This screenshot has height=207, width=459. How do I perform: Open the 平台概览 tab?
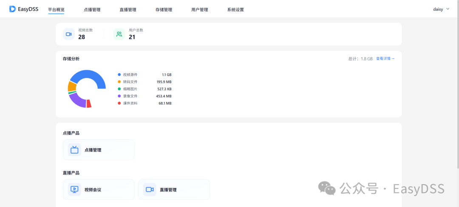(x=56, y=10)
